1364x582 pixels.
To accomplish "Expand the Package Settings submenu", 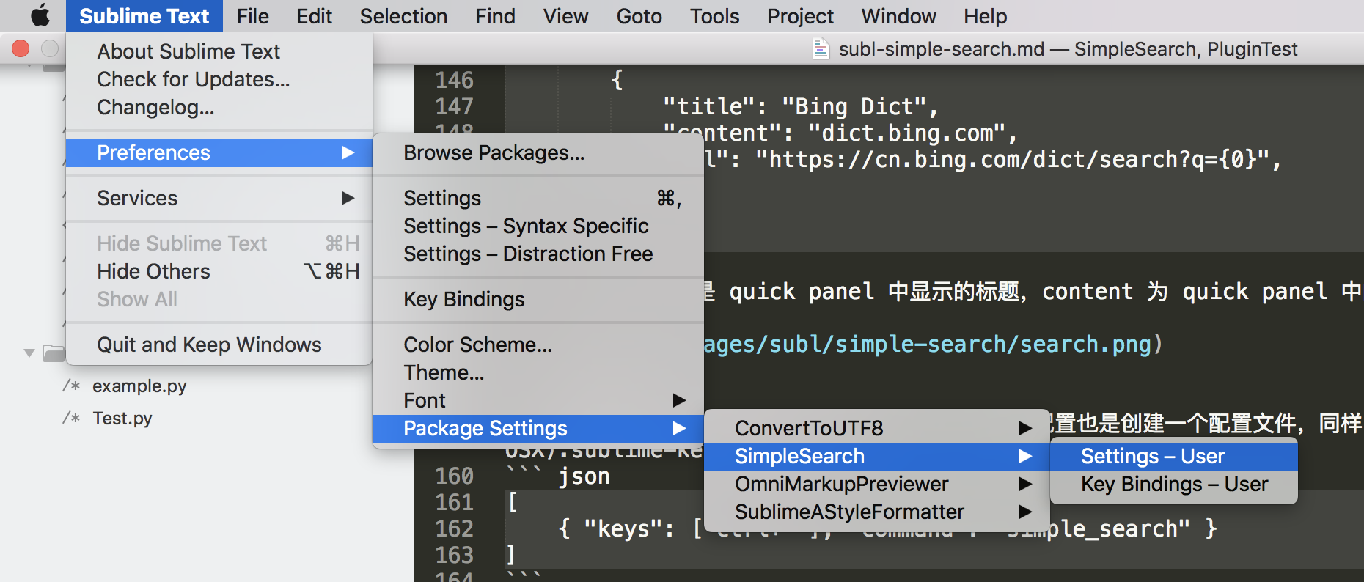I will click(538, 428).
